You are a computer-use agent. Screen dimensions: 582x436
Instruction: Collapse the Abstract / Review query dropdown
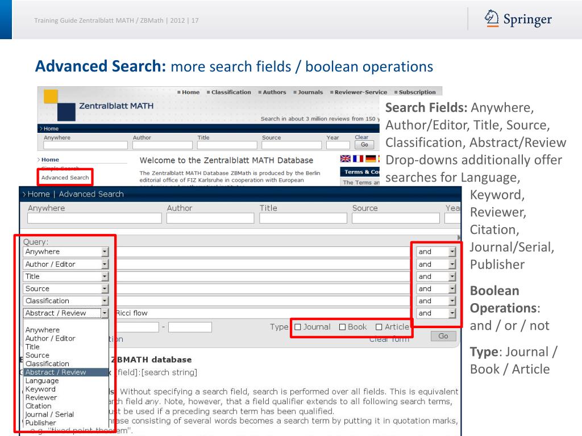[x=105, y=313]
